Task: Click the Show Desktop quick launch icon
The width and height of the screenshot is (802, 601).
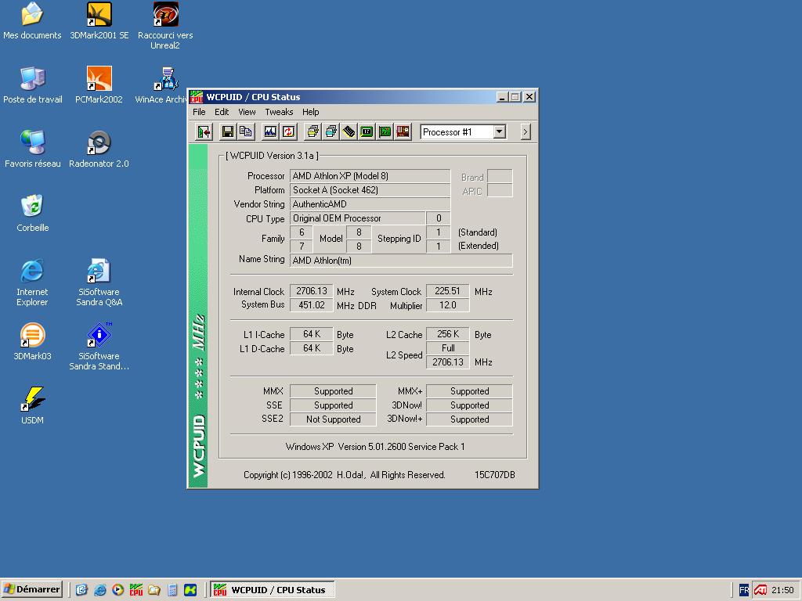Action: tap(81, 590)
